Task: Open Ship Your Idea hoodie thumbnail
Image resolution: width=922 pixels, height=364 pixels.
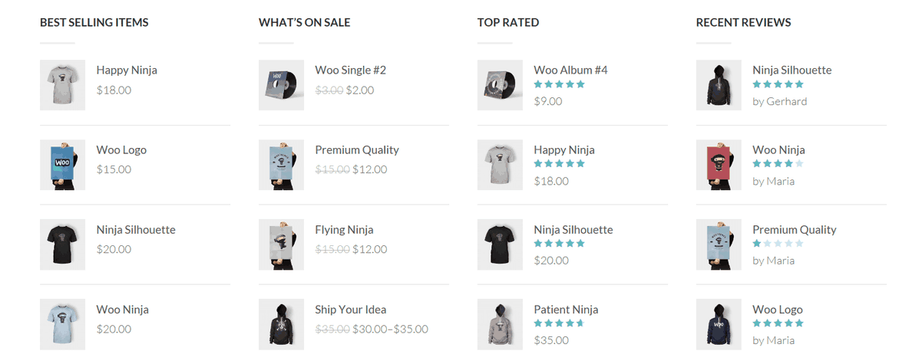Action: click(x=281, y=325)
